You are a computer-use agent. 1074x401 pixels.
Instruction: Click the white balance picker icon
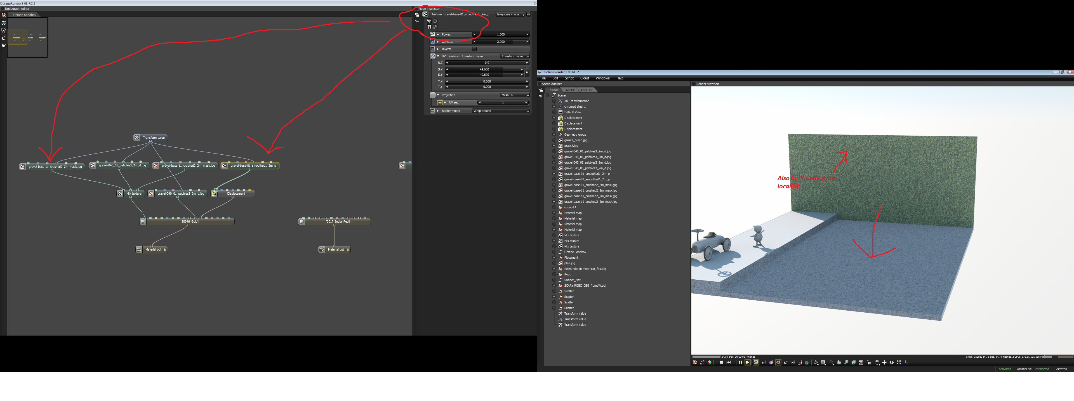pyautogui.click(x=771, y=363)
